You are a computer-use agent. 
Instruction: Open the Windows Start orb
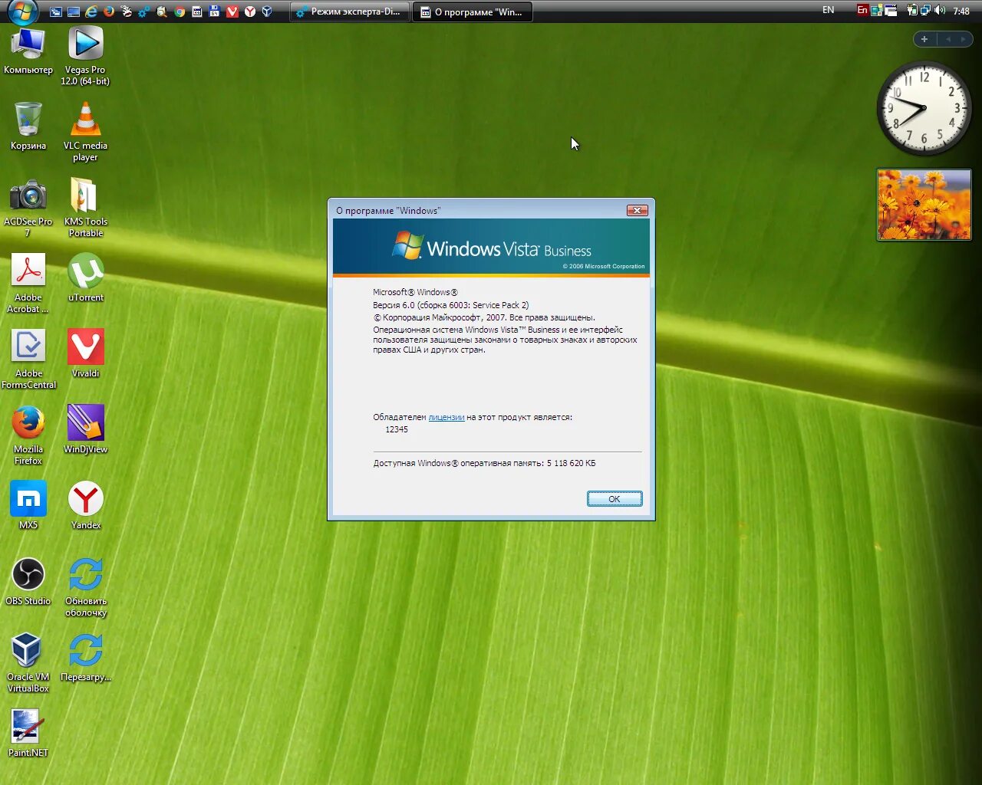click(x=23, y=11)
